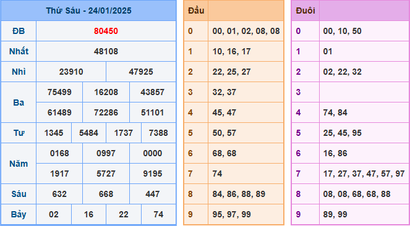Click the Ba number 72286
Image resolution: width=410 pixels, height=226 pixels.
(x=106, y=112)
